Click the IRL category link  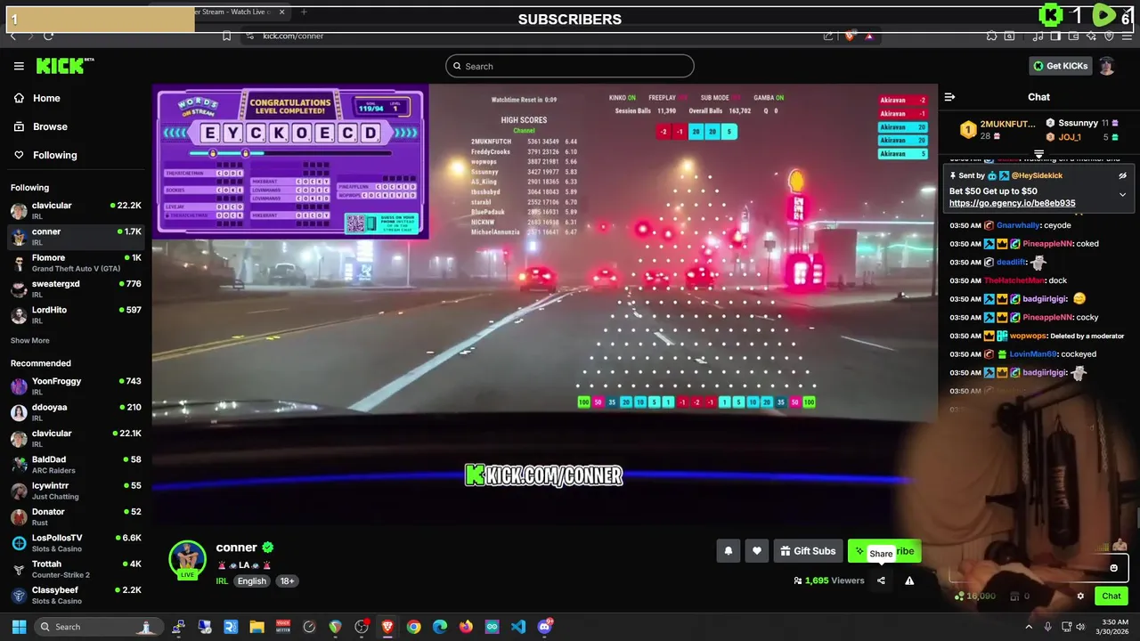click(x=222, y=581)
